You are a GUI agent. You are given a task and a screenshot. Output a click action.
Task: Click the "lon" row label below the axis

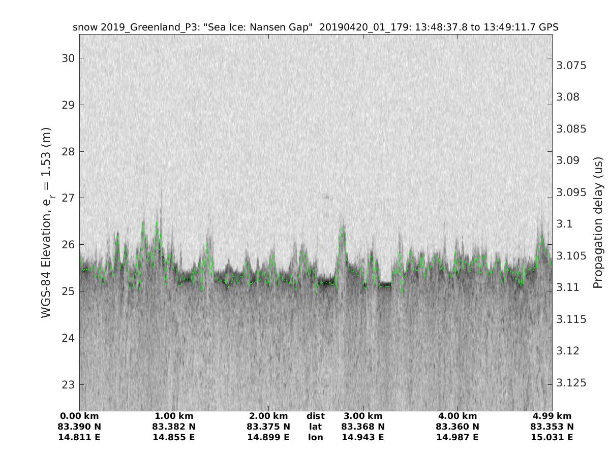316,437
